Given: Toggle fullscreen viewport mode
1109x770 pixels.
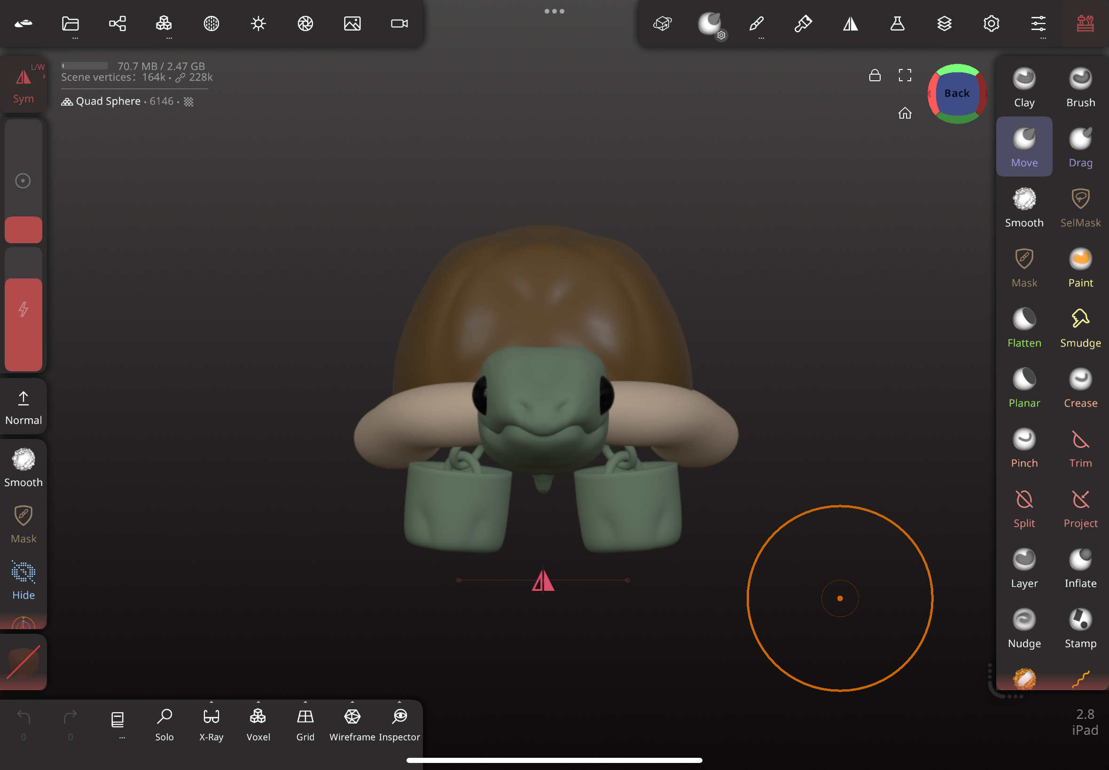Looking at the screenshot, I should click(905, 75).
